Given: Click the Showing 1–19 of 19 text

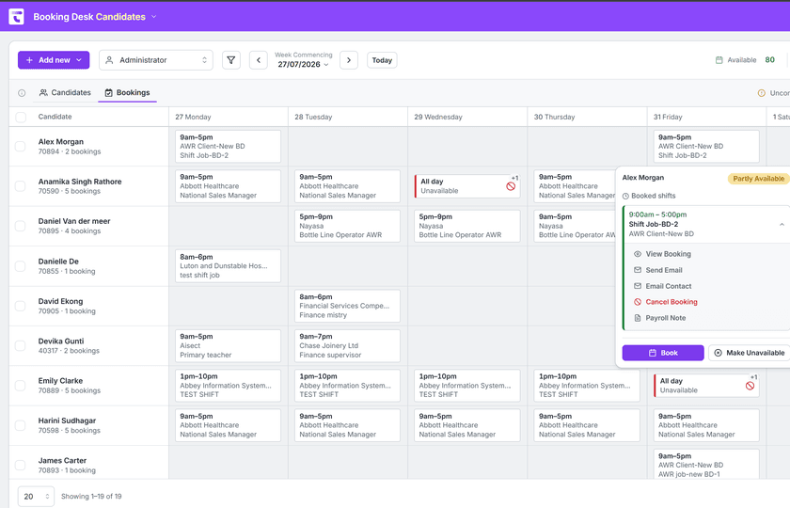Looking at the screenshot, I should [x=91, y=497].
